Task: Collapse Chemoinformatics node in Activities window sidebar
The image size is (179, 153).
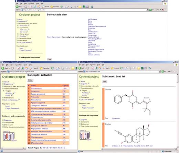Action: [x=3, y=88]
